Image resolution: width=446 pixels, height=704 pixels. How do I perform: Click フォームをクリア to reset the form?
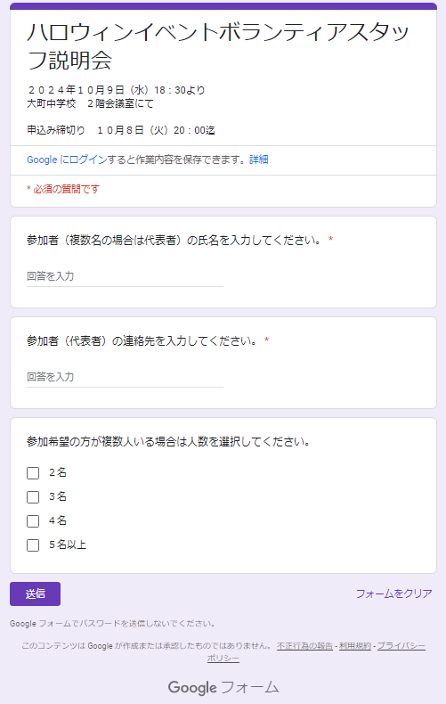394,593
